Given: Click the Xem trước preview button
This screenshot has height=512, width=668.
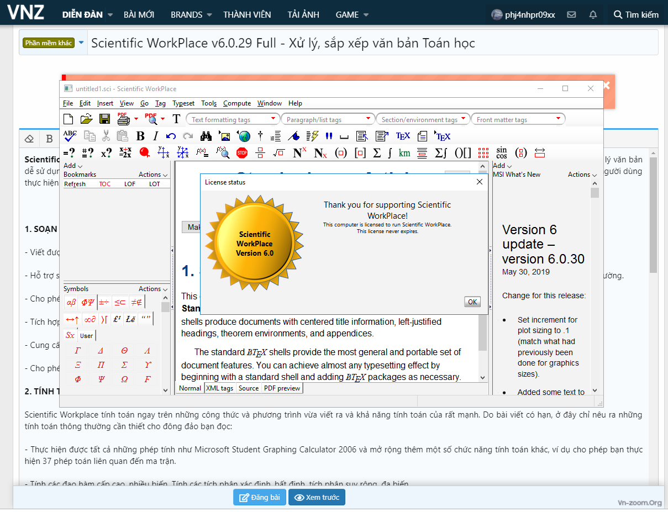Looking at the screenshot, I should [x=317, y=497].
